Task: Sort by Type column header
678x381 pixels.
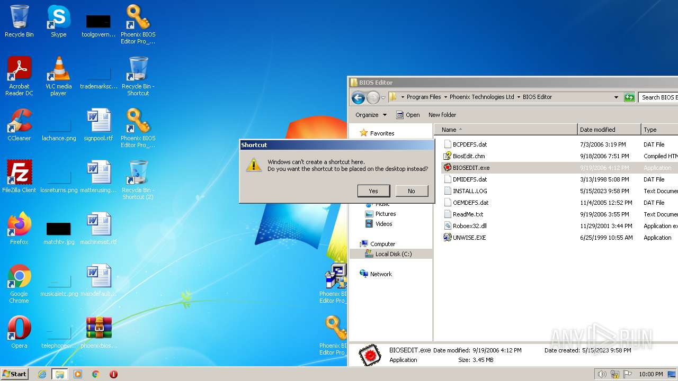Action: click(x=659, y=130)
